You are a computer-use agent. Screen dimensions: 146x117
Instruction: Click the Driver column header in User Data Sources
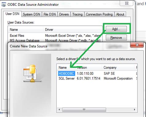click(x=72, y=30)
